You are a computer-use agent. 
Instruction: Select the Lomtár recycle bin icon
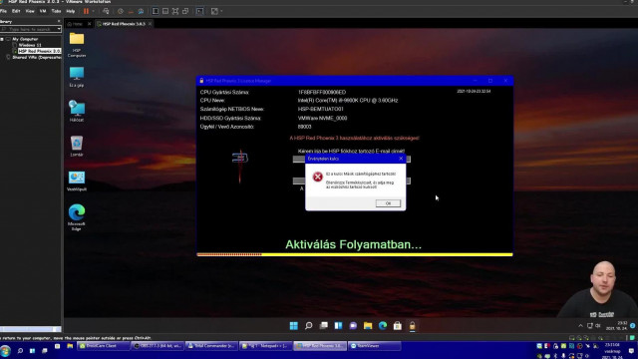(x=77, y=146)
